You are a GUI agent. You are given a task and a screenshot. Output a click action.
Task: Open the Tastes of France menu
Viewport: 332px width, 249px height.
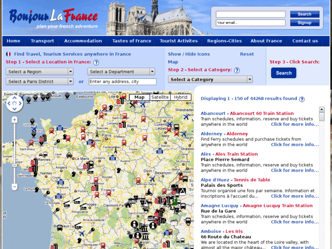(x=132, y=41)
